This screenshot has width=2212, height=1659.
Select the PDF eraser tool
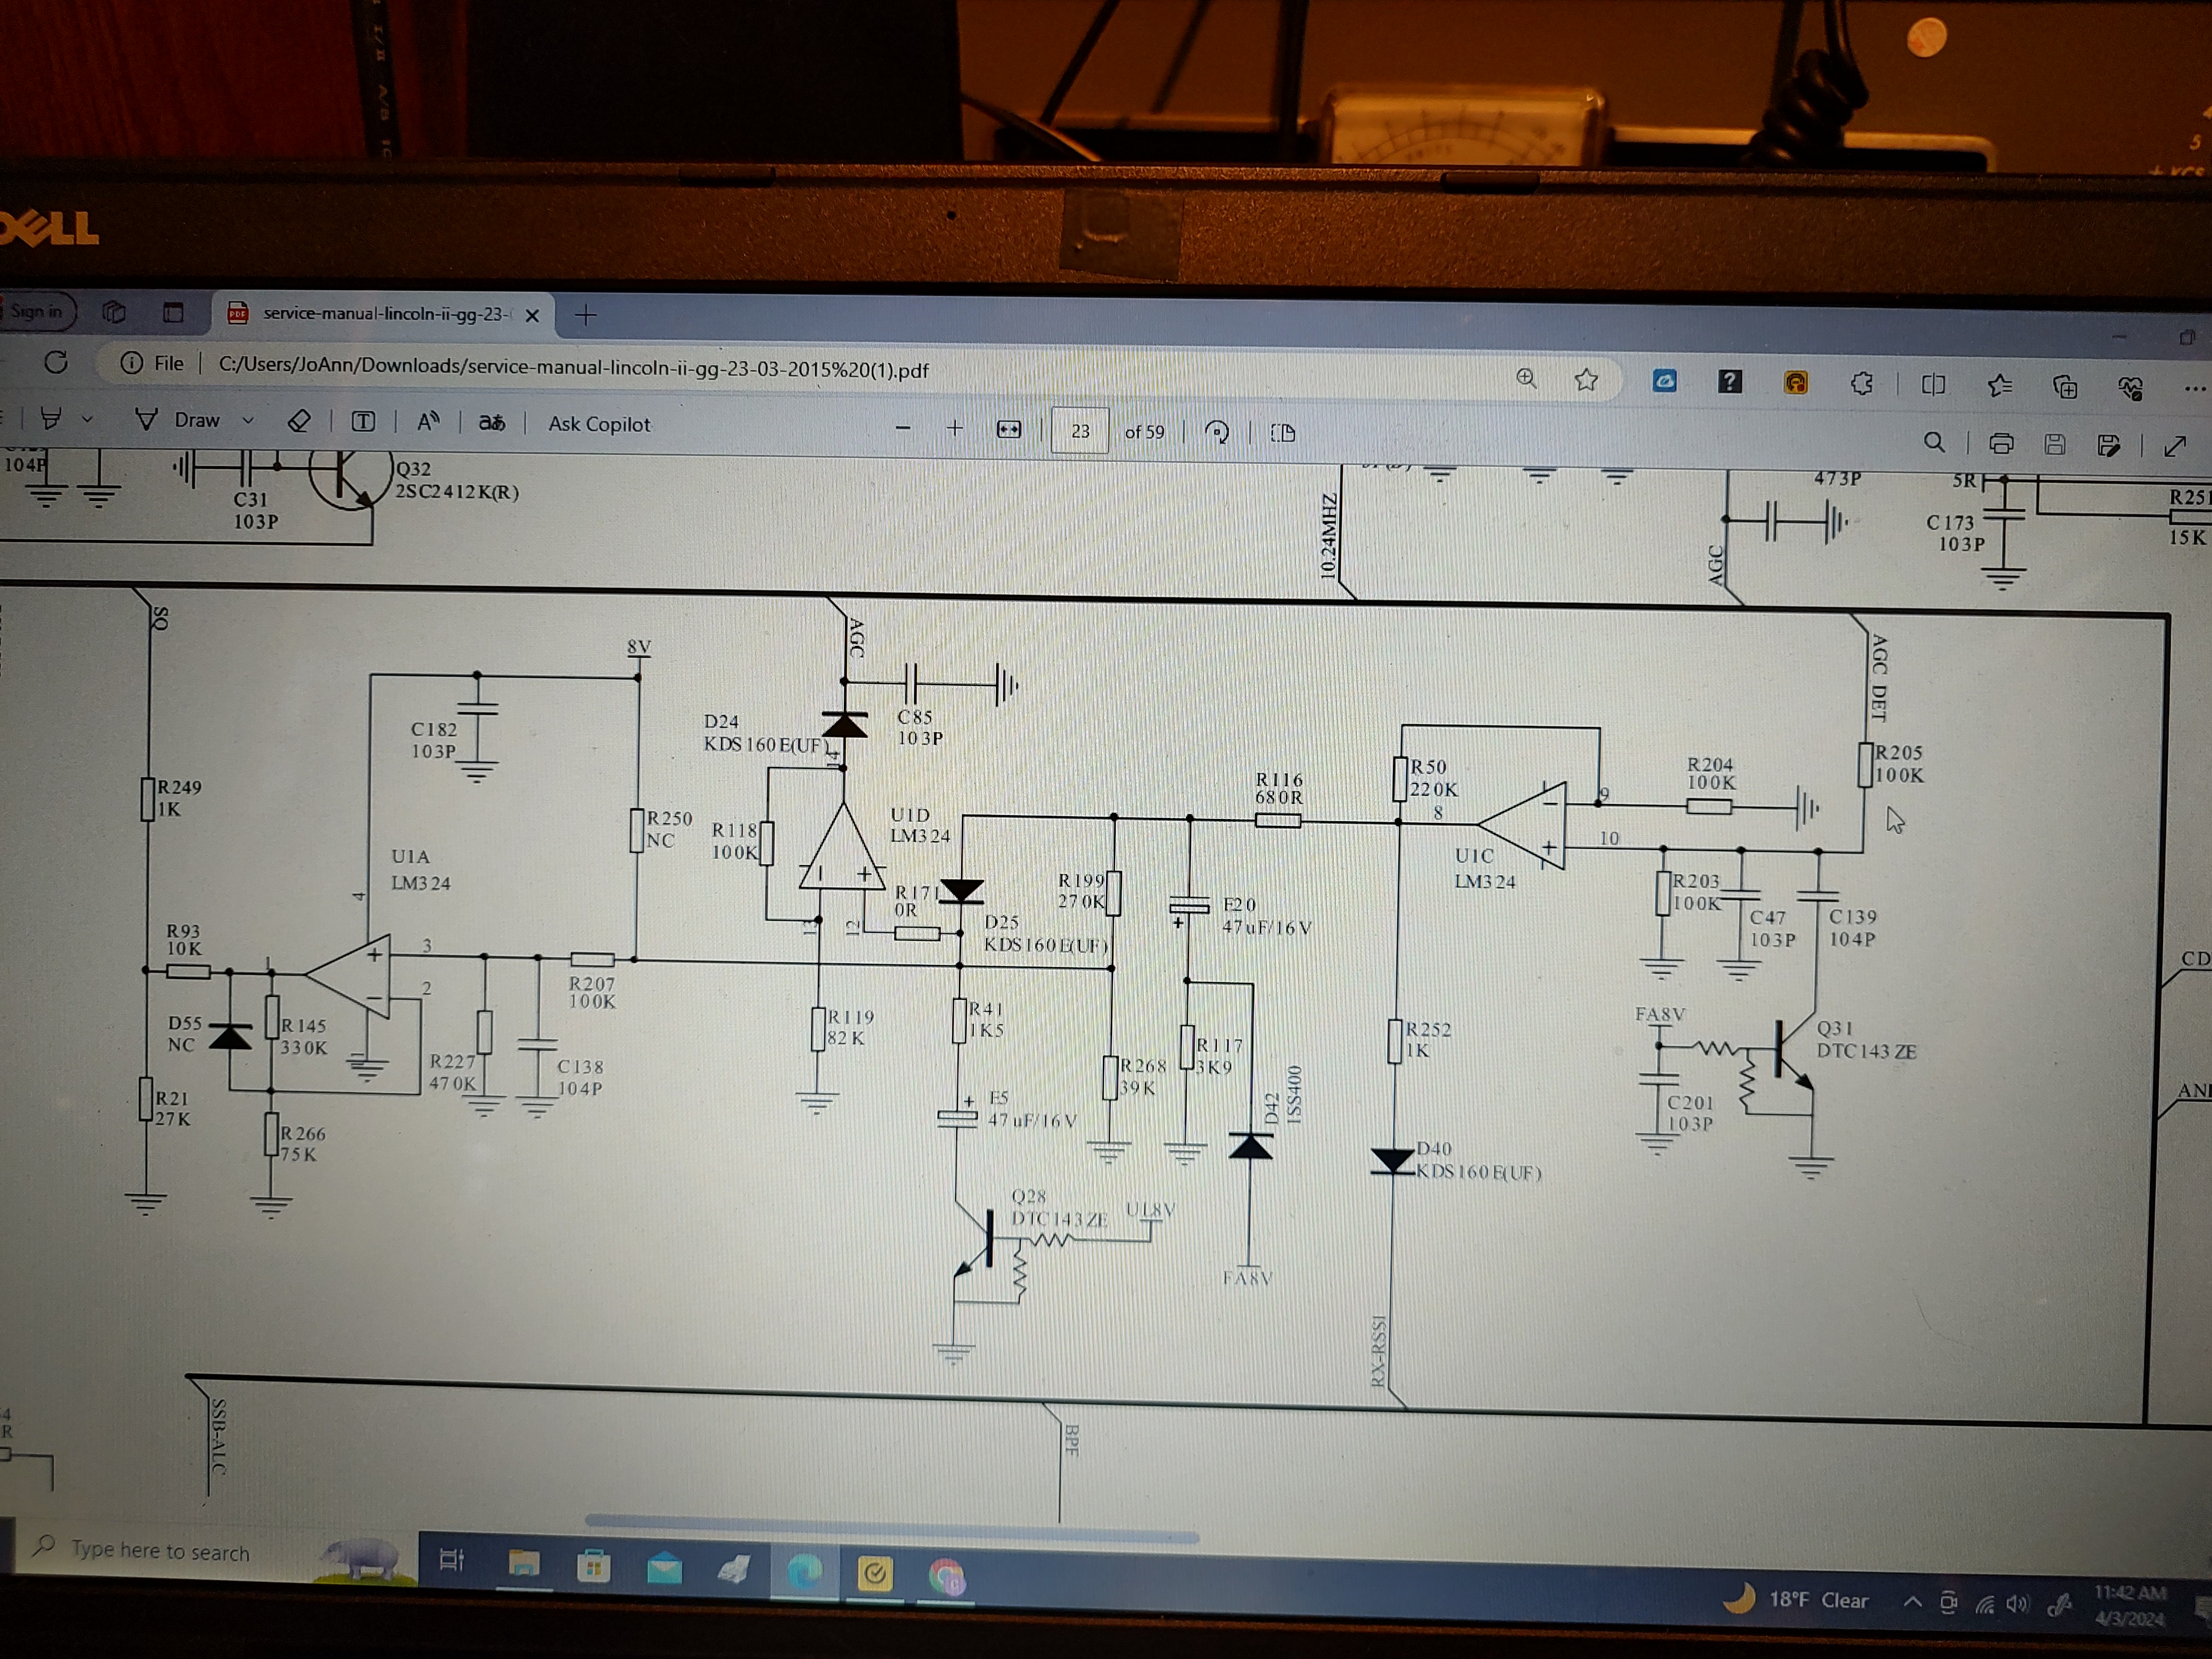click(x=299, y=421)
